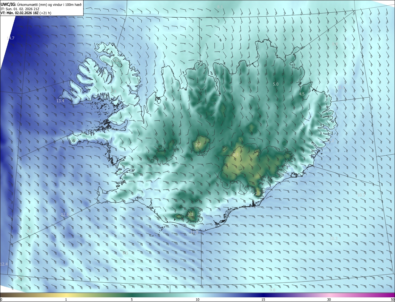The width and height of the screenshot is (395, 302).
Task: Click the 12.4 value label
Action: [x=4, y=264]
